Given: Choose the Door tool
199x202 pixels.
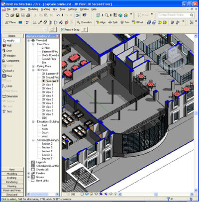Looking at the screenshot, I should pyautogui.click(x=7, y=51).
